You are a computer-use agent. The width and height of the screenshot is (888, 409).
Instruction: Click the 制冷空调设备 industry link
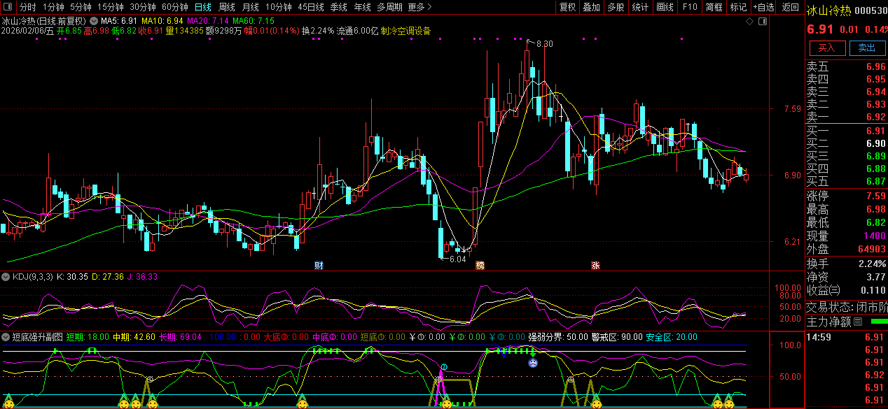pyautogui.click(x=406, y=31)
